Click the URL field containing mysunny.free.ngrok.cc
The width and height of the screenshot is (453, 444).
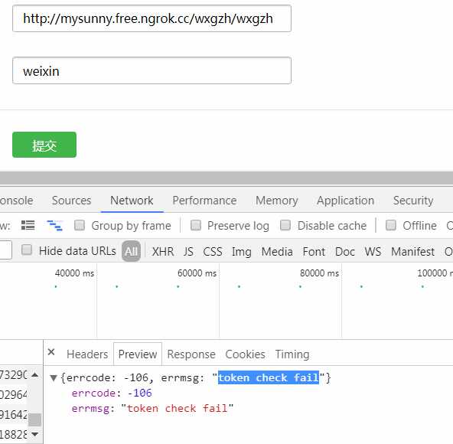pyautogui.click(x=152, y=18)
